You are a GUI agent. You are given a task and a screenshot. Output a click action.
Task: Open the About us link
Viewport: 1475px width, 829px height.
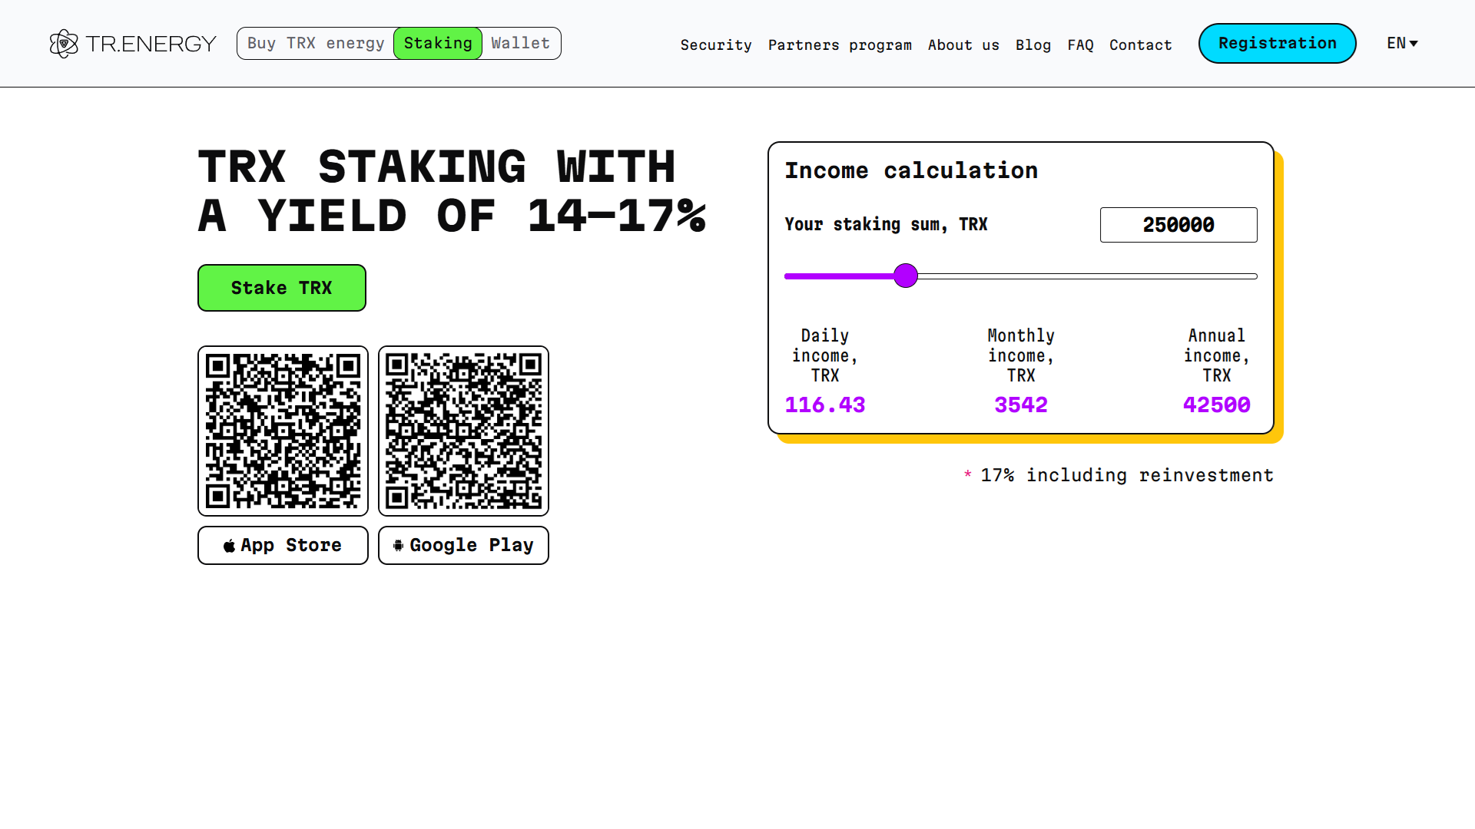point(963,45)
